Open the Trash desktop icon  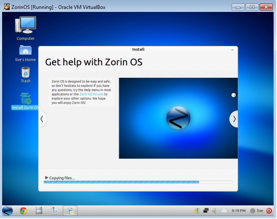point(25,74)
